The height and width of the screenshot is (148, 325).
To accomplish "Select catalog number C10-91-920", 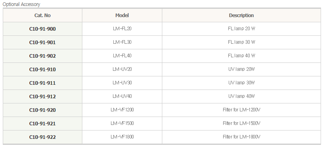I will [x=43, y=110].
